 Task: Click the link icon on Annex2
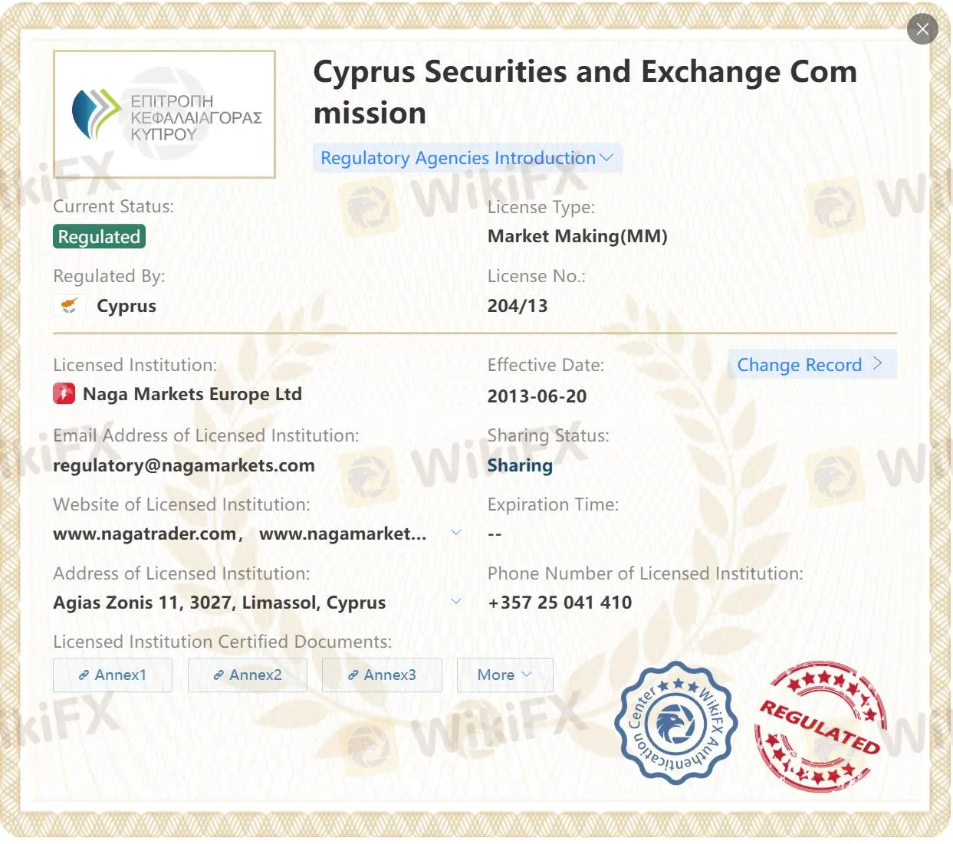(219, 675)
